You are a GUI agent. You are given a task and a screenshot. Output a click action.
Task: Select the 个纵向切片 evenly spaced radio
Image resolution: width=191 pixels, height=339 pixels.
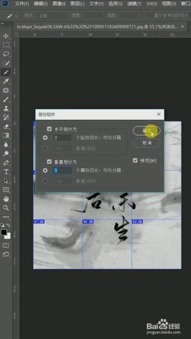pos(45,138)
